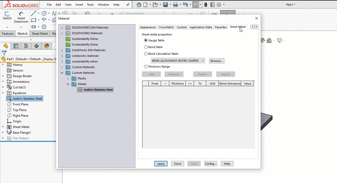Screen dimensions: 337x183
Task: Expand the Base-Flange1 feature node
Action: (3, 132)
